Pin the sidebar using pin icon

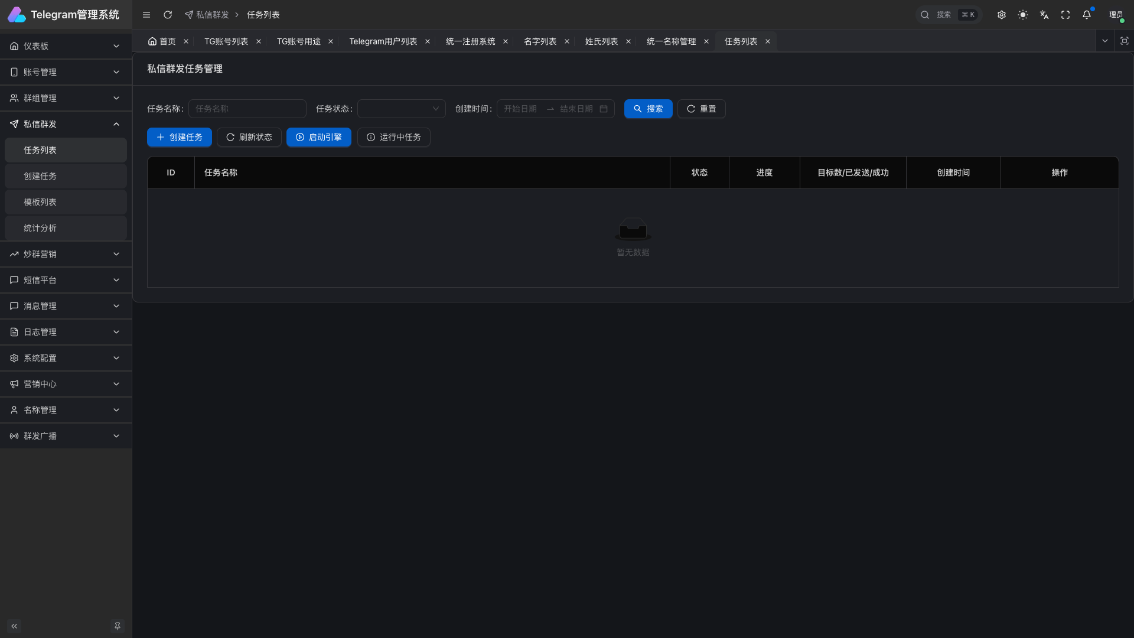pyautogui.click(x=118, y=626)
